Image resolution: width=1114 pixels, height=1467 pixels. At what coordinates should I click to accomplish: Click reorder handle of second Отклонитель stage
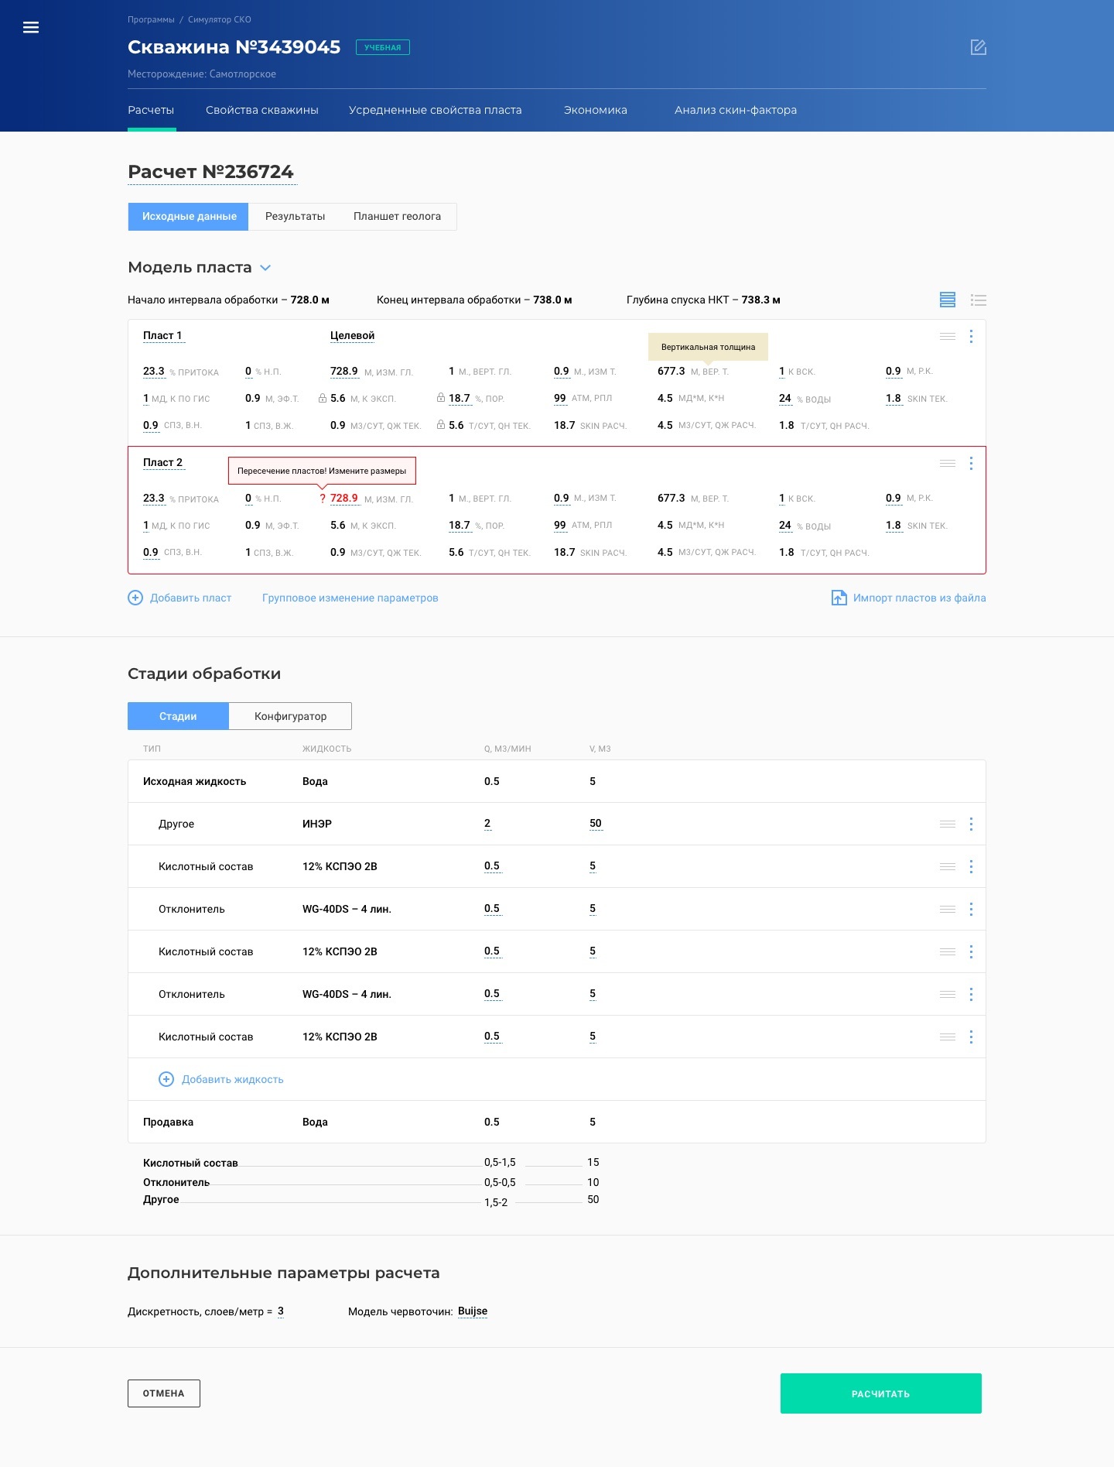[x=948, y=994]
